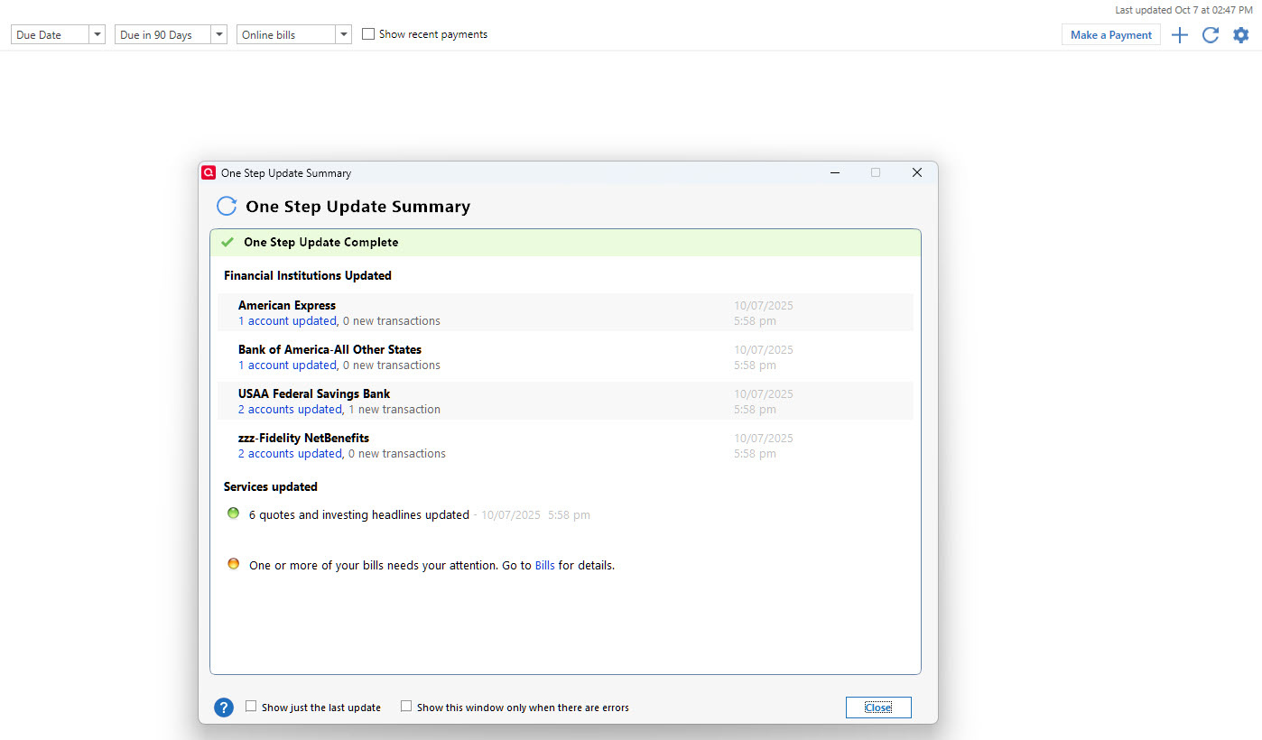Click the blue help question mark icon

coord(224,708)
